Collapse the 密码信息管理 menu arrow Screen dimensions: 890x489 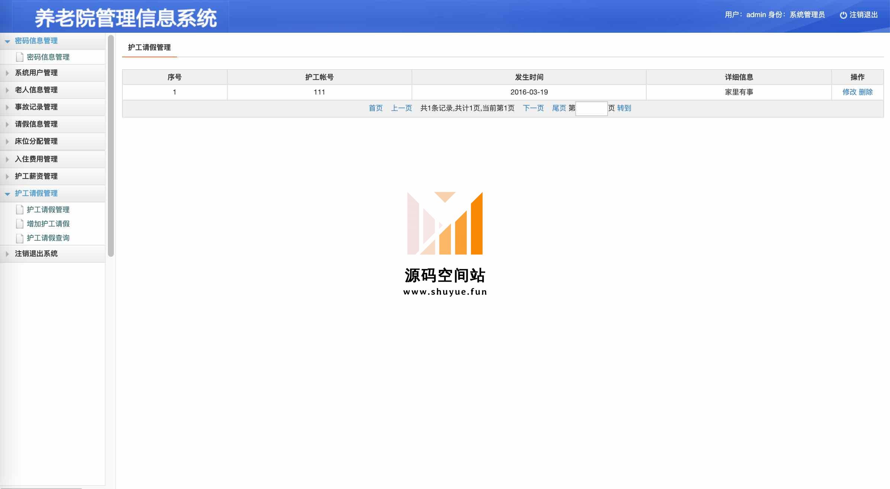point(7,41)
